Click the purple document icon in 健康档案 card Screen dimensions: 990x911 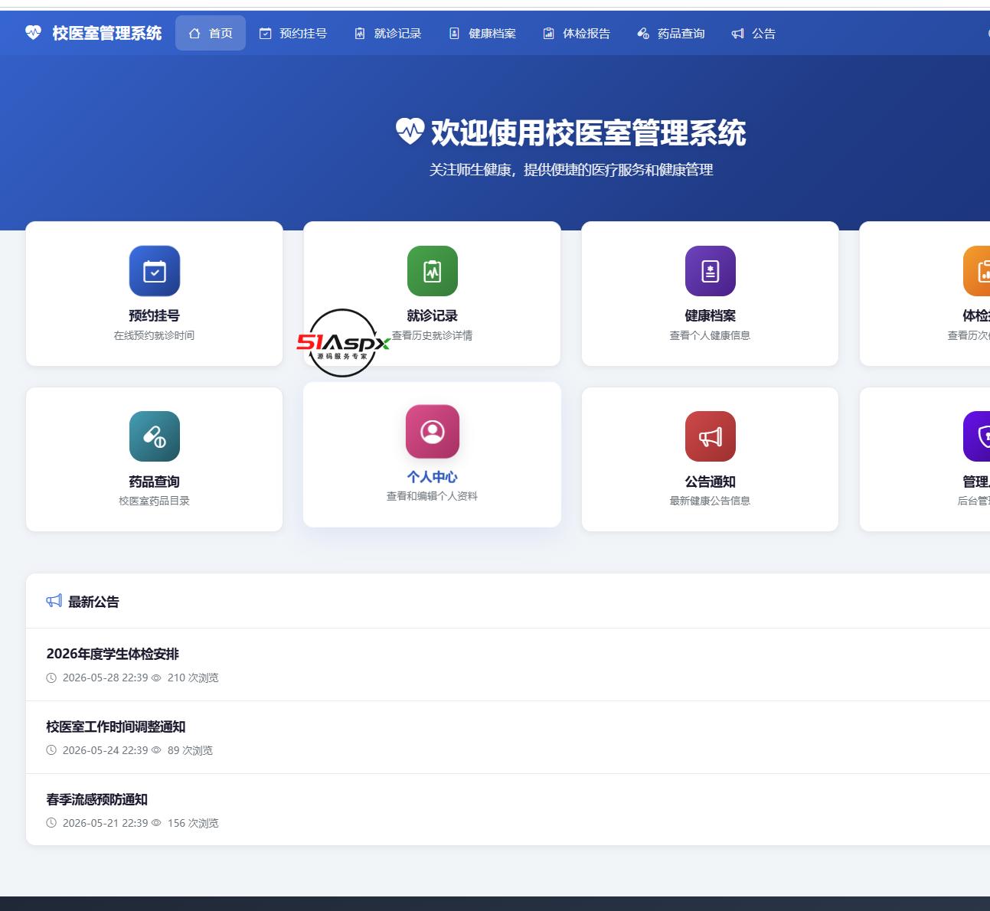click(711, 271)
